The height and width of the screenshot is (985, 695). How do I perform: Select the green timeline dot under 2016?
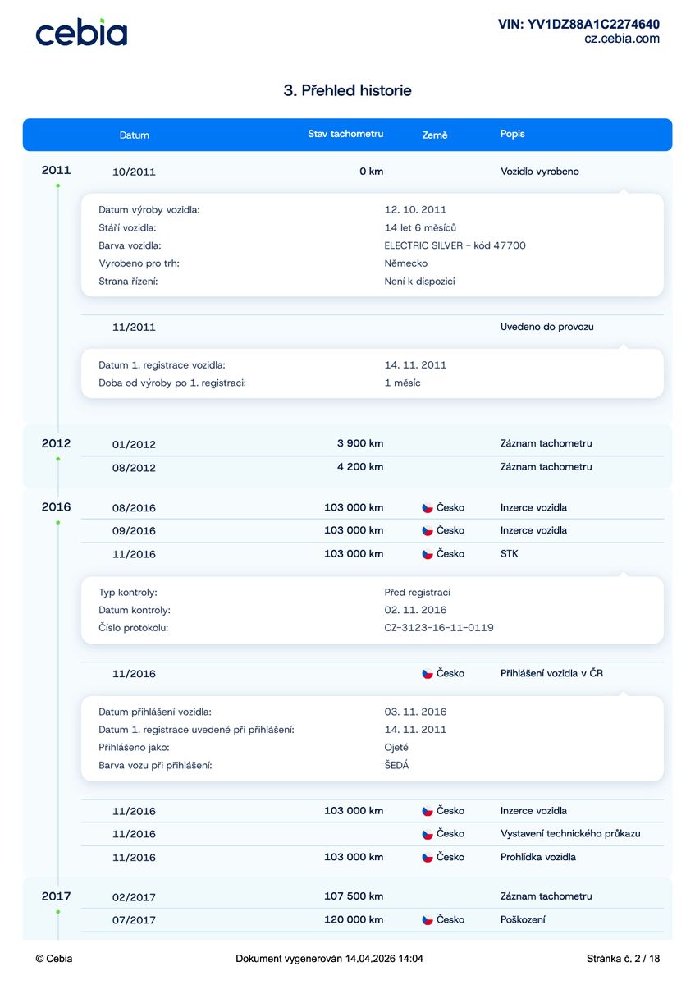tap(57, 522)
